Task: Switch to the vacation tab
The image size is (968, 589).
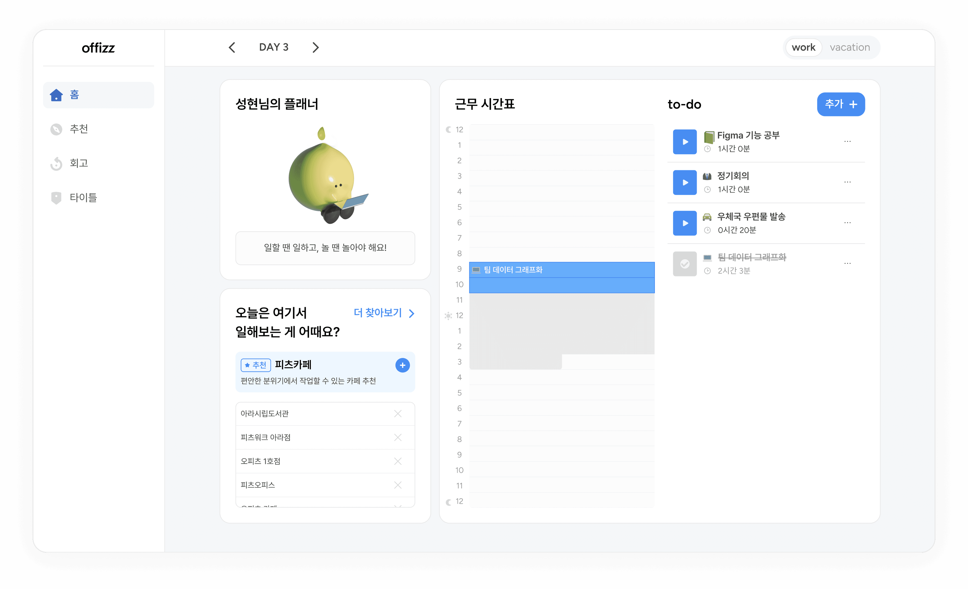Action: 850,47
